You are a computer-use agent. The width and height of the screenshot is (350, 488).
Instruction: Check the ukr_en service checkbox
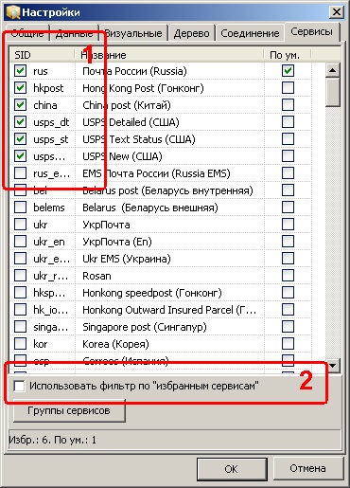pos(21,241)
